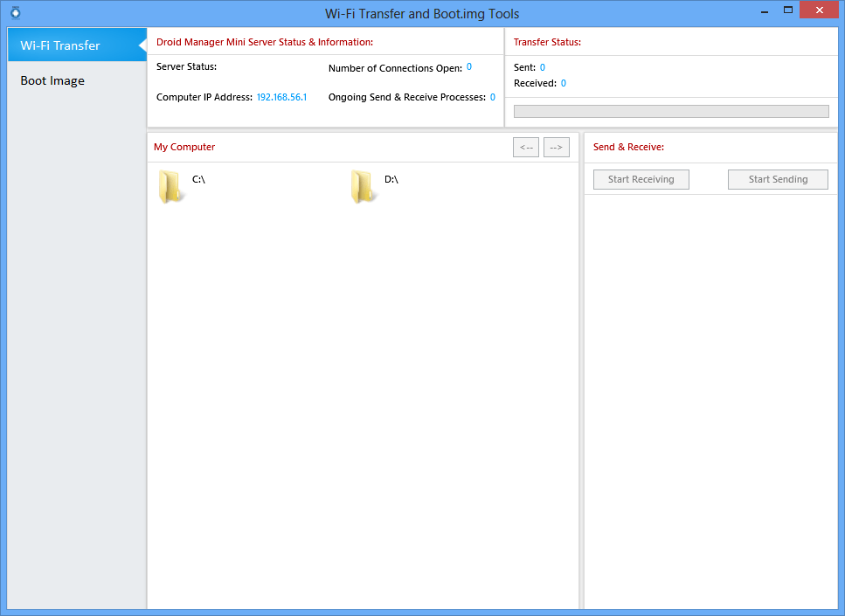Click the Number of Connections Open value

tap(468, 66)
